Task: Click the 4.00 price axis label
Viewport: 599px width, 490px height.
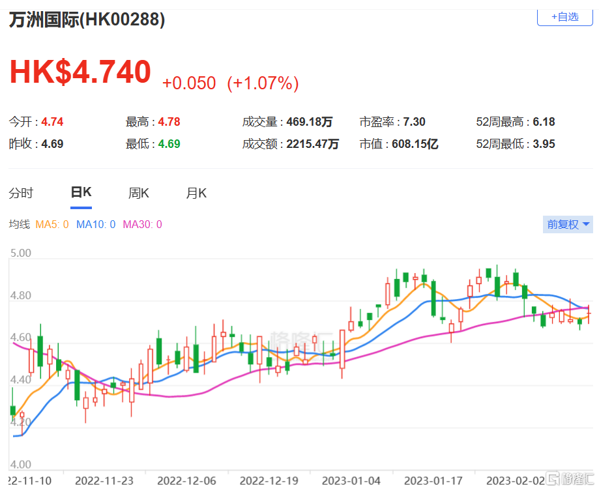Action: 21,465
